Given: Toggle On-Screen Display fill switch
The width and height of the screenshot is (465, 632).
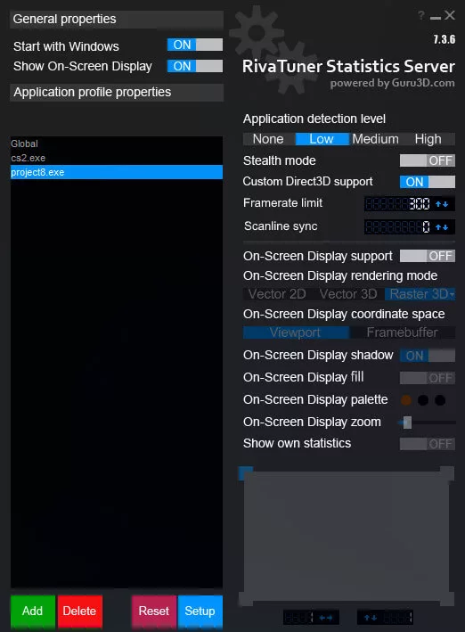Looking at the screenshot, I should point(427,378).
